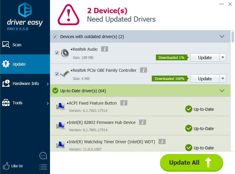Click Update button for Realtek Audio
Viewport: 235px width, 174px height.
click(205, 57)
